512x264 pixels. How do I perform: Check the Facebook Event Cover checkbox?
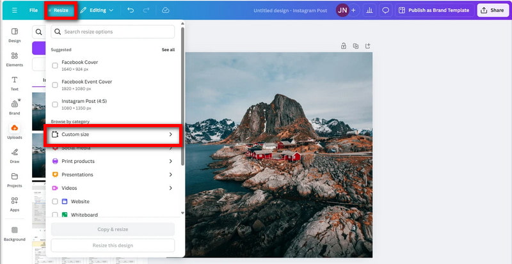[55, 84]
